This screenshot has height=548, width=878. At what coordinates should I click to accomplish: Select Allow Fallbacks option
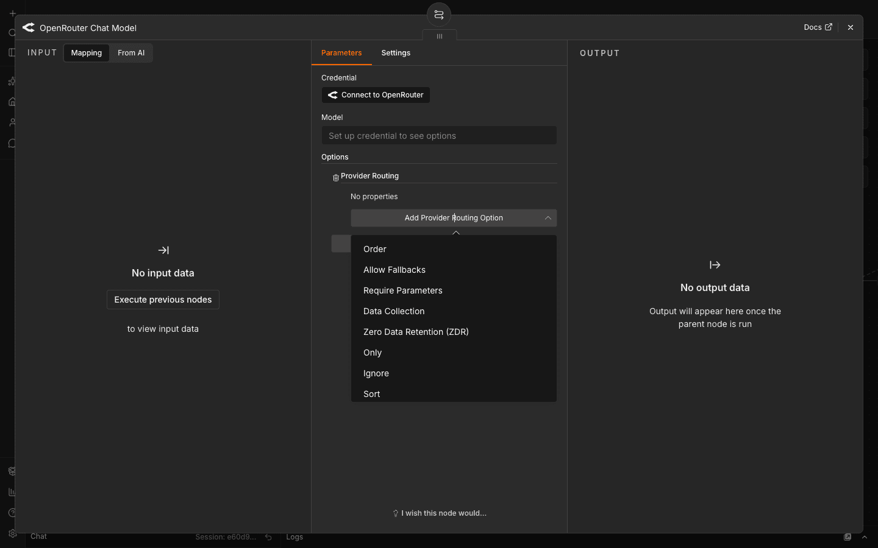pos(454,270)
